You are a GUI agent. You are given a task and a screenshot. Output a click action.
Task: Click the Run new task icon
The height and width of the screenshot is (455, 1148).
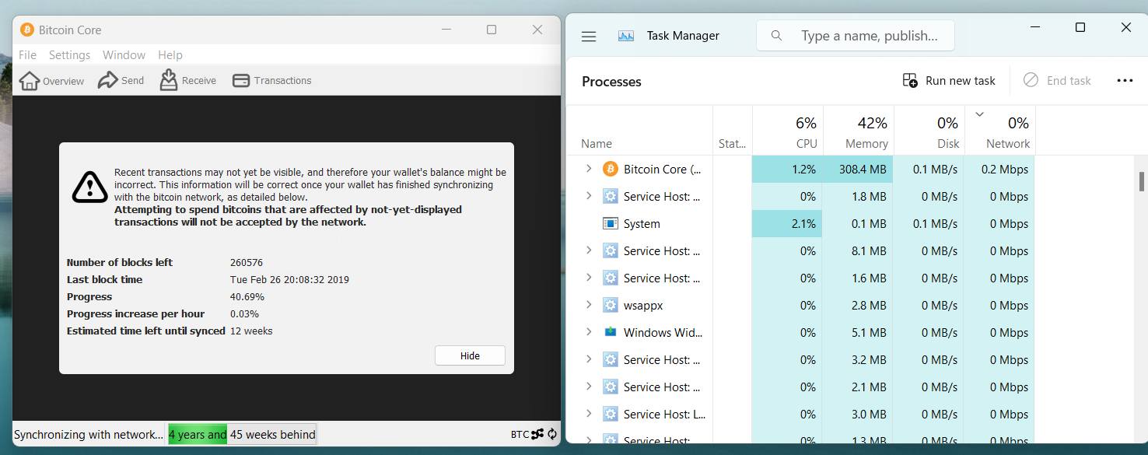(910, 80)
